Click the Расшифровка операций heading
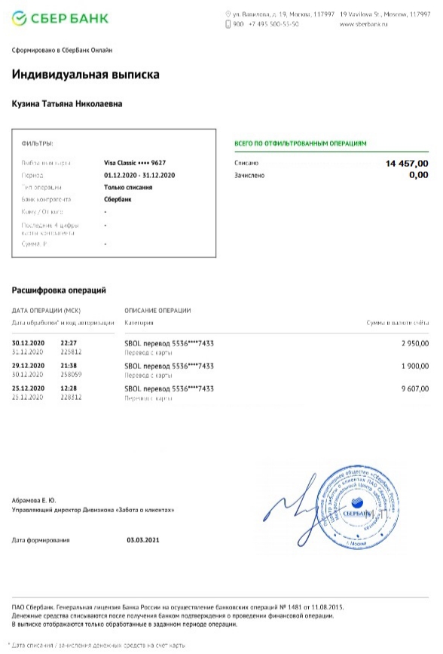 [59, 290]
